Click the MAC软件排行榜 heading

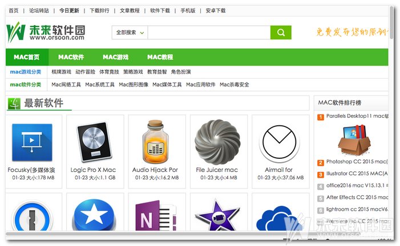[340, 103]
